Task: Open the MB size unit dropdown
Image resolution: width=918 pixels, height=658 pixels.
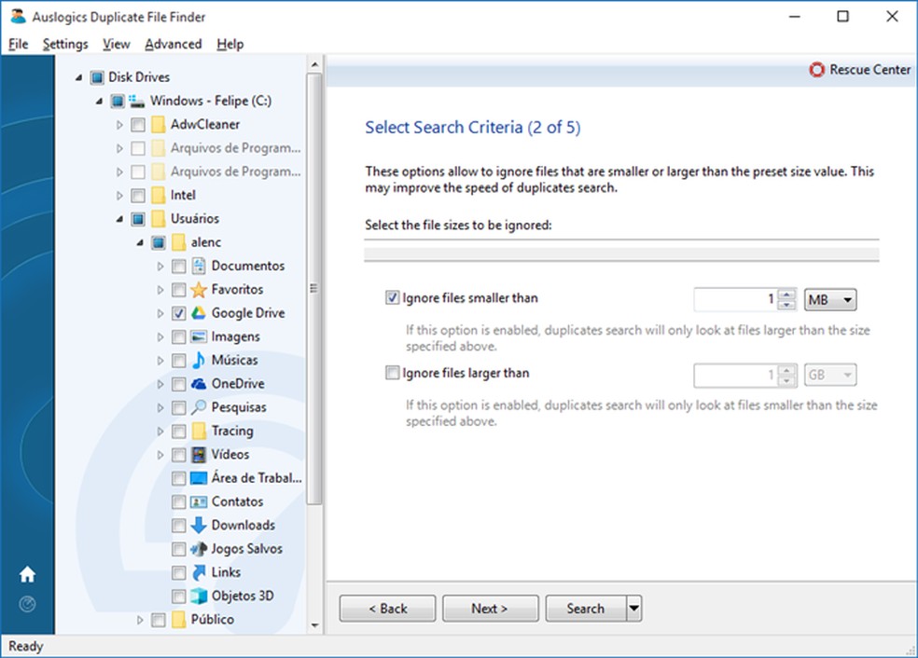Action: point(830,300)
